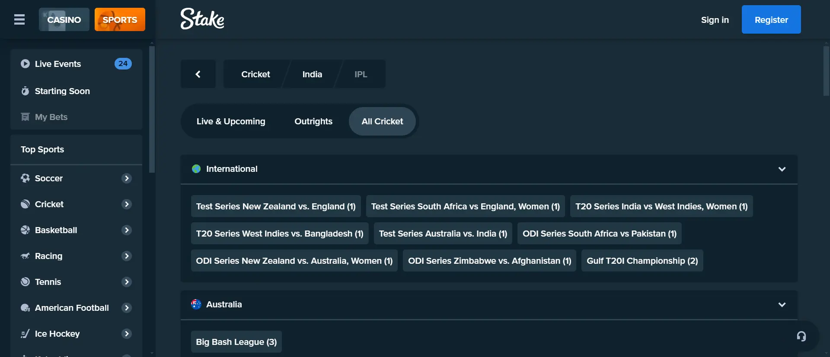Click the Register button

(x=771, y=19)
